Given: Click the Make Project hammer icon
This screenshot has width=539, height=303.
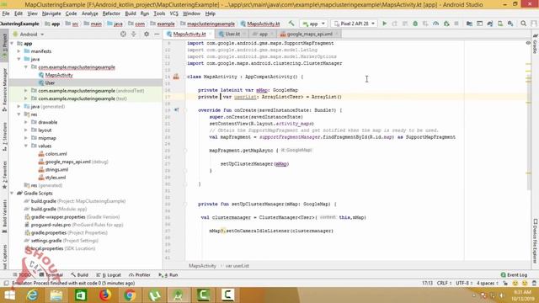Looking at the screenshot, I should 291,24.
